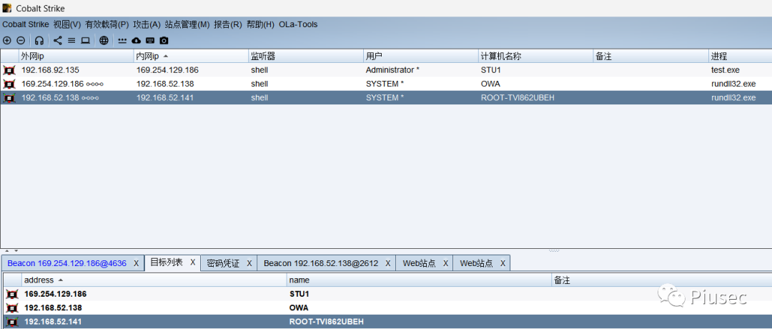Sort sessions by 进程 column
Screen dimensions: 772x329
(x=741, y=57)
